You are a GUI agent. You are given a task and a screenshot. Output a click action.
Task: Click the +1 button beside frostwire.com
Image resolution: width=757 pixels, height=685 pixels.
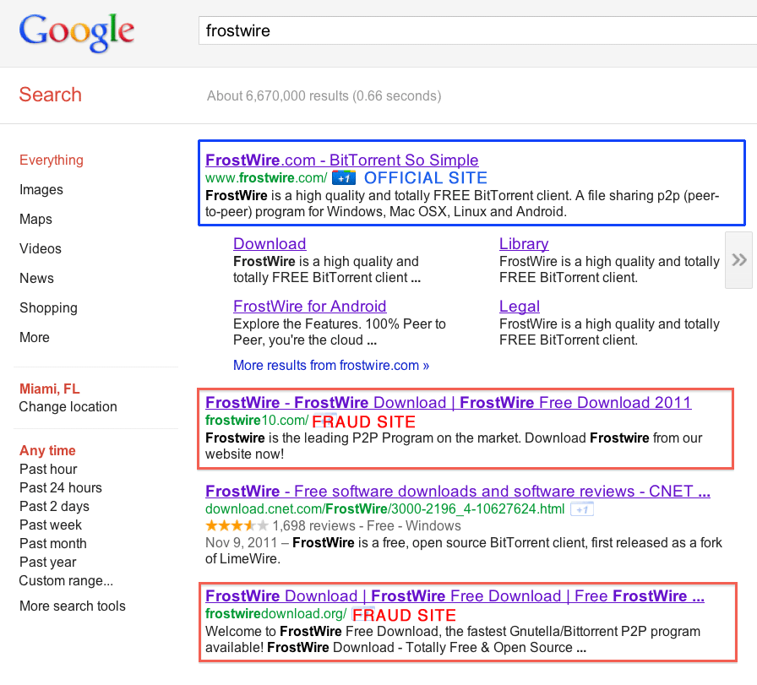click(343, 178)
